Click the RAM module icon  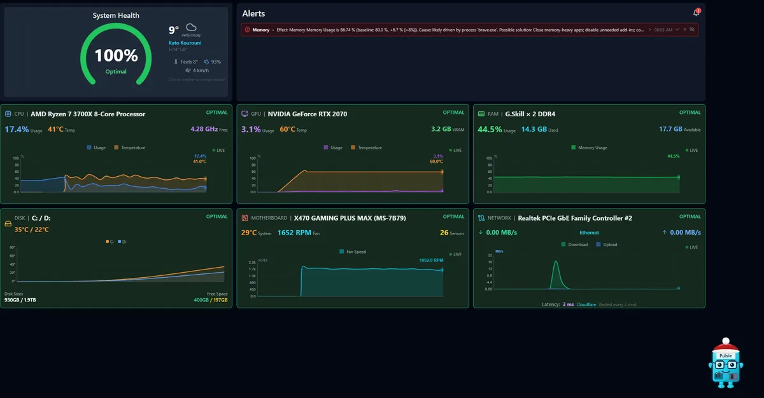click(x=481, y=114)
